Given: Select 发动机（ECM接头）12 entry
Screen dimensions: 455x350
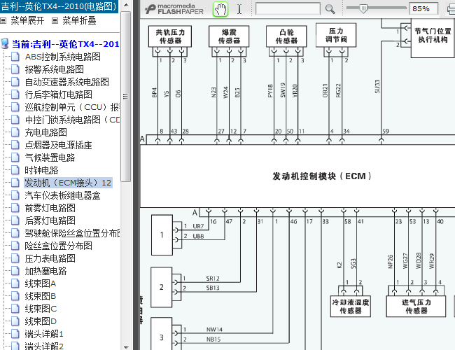Looking at the screenshot, I should coord(68,183).
